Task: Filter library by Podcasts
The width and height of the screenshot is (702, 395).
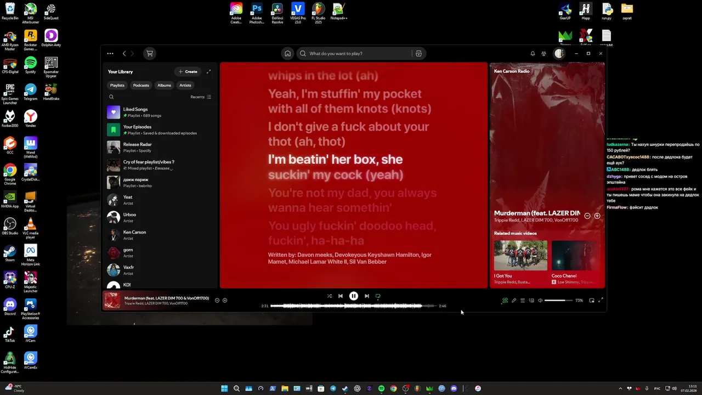Action: 141,86
